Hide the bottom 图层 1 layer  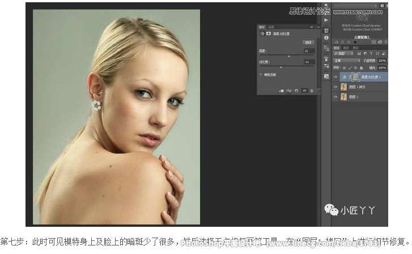pos(335,97)
